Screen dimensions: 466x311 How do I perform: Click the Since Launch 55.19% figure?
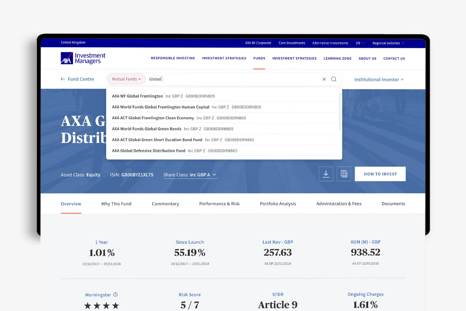[x=190, y=253]
